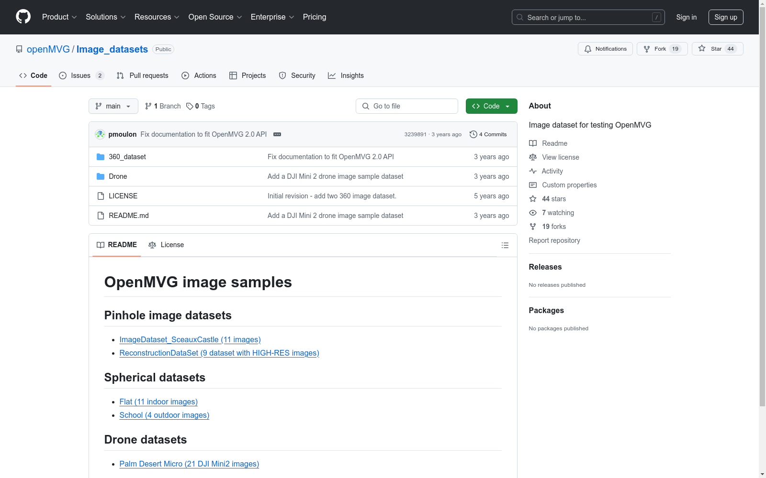
Task: Click the page vertical scrollbar
Action: tap(762, 206)
